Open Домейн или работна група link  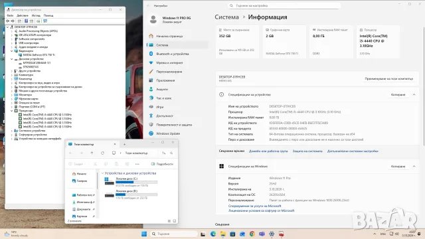268,151
